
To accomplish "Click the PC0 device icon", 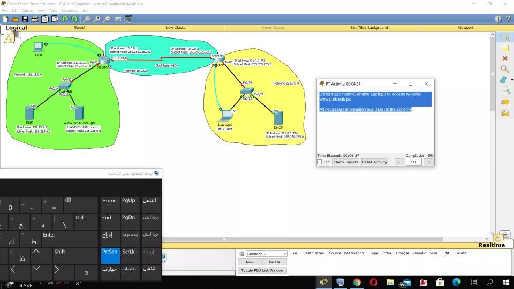I will pyautogui.click(x=39, y=47).
